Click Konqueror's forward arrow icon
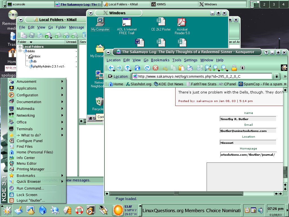289x217 pixels. click(119, 68)
